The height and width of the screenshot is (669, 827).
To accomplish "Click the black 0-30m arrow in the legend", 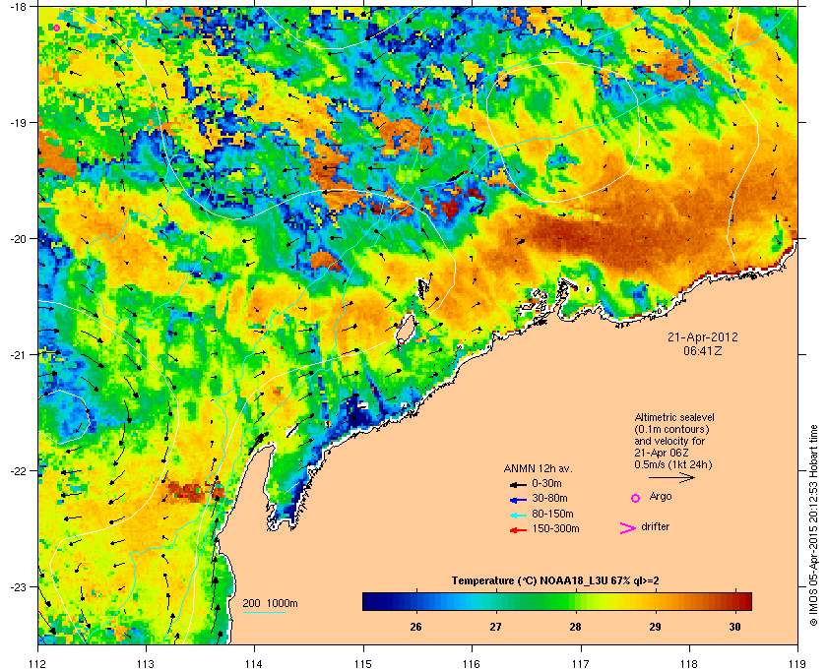I will 519,485.
